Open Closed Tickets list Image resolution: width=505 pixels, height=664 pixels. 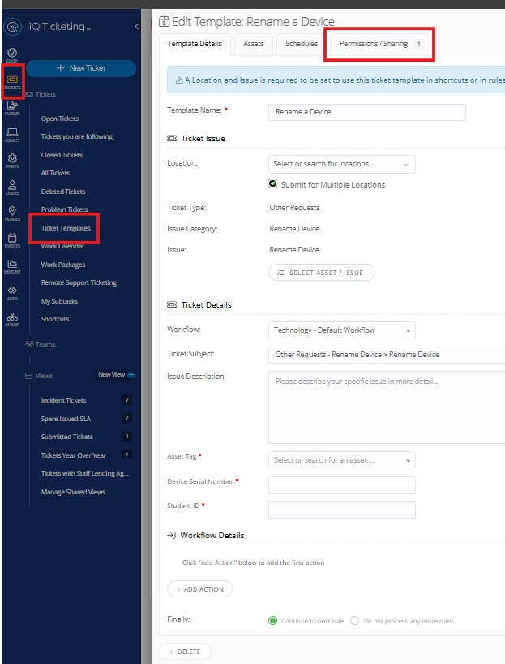coord(62,155)
